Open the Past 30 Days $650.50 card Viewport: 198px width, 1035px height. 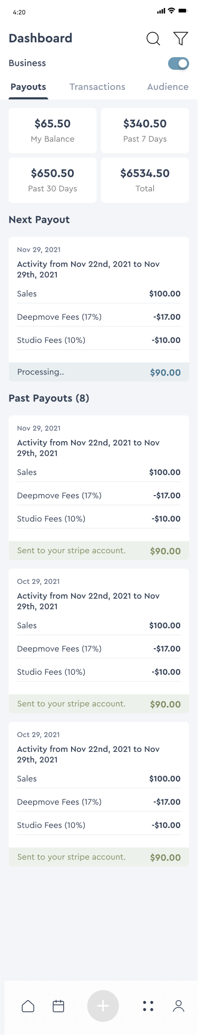53,180
